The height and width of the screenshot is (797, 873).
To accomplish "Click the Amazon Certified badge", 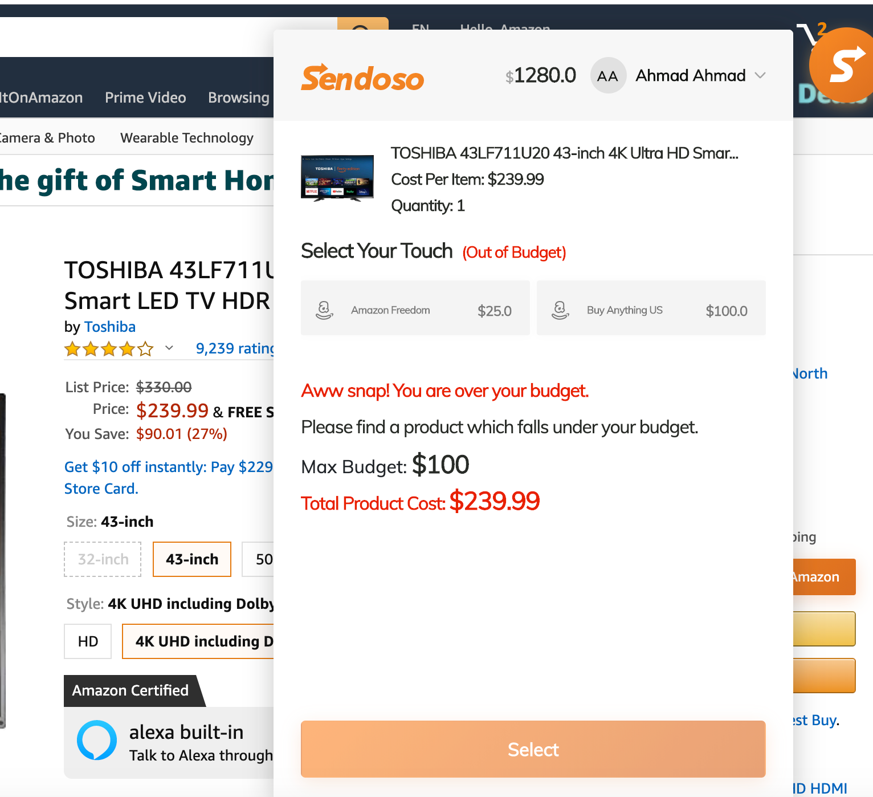I will pyautogui.click(x=130, y=690).
